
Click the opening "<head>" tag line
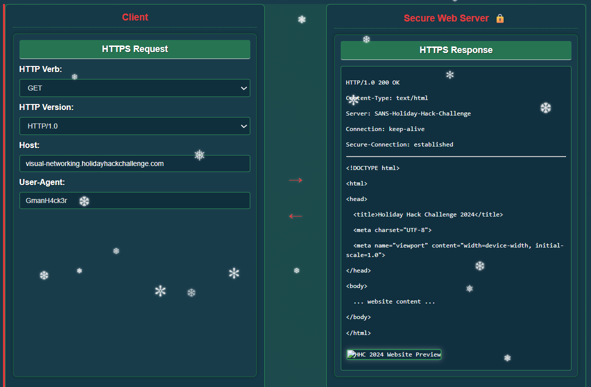356,199
